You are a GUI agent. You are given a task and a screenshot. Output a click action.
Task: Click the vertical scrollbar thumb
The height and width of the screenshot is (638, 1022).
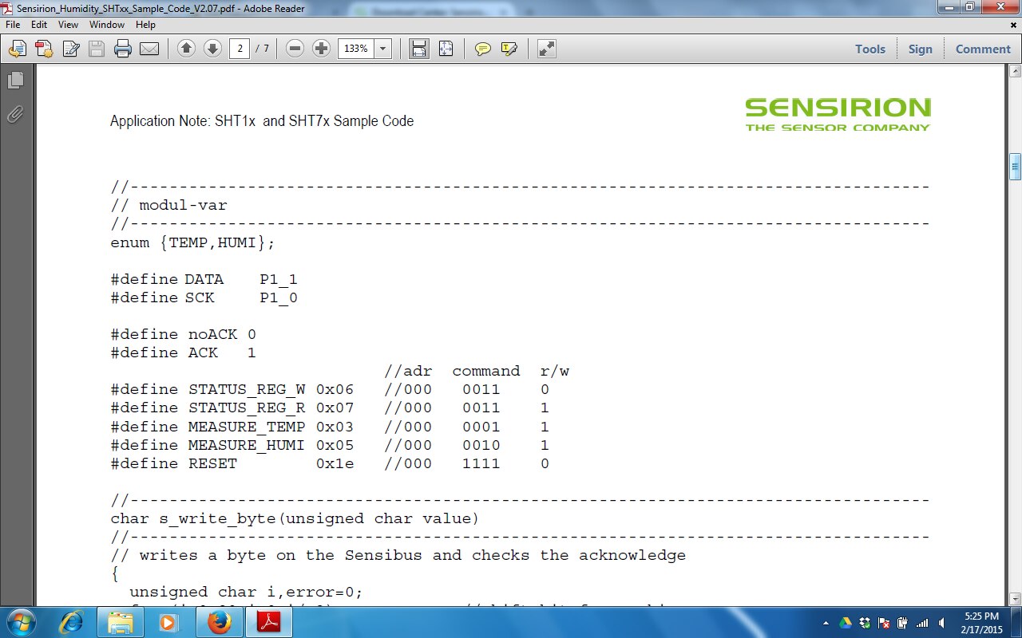pyautogui.click(x=1016, y=167)
